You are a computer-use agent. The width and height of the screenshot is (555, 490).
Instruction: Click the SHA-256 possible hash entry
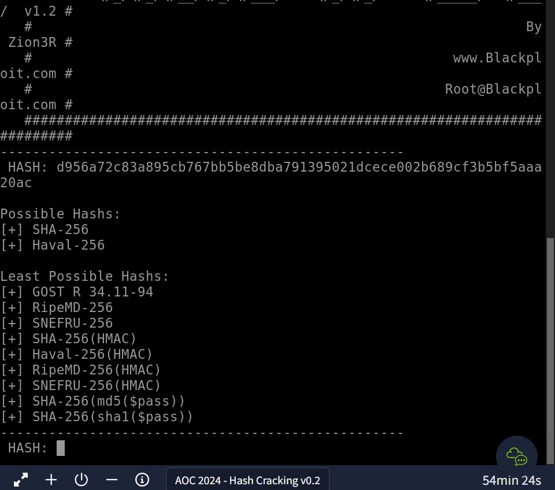click(60, 229)
